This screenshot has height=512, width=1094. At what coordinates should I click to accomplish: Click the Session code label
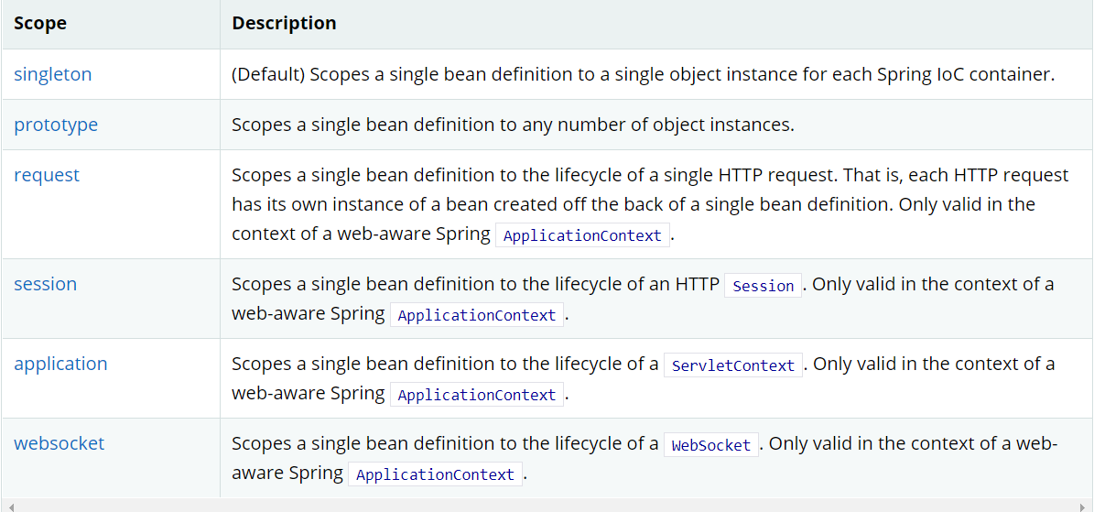(764, 286)
